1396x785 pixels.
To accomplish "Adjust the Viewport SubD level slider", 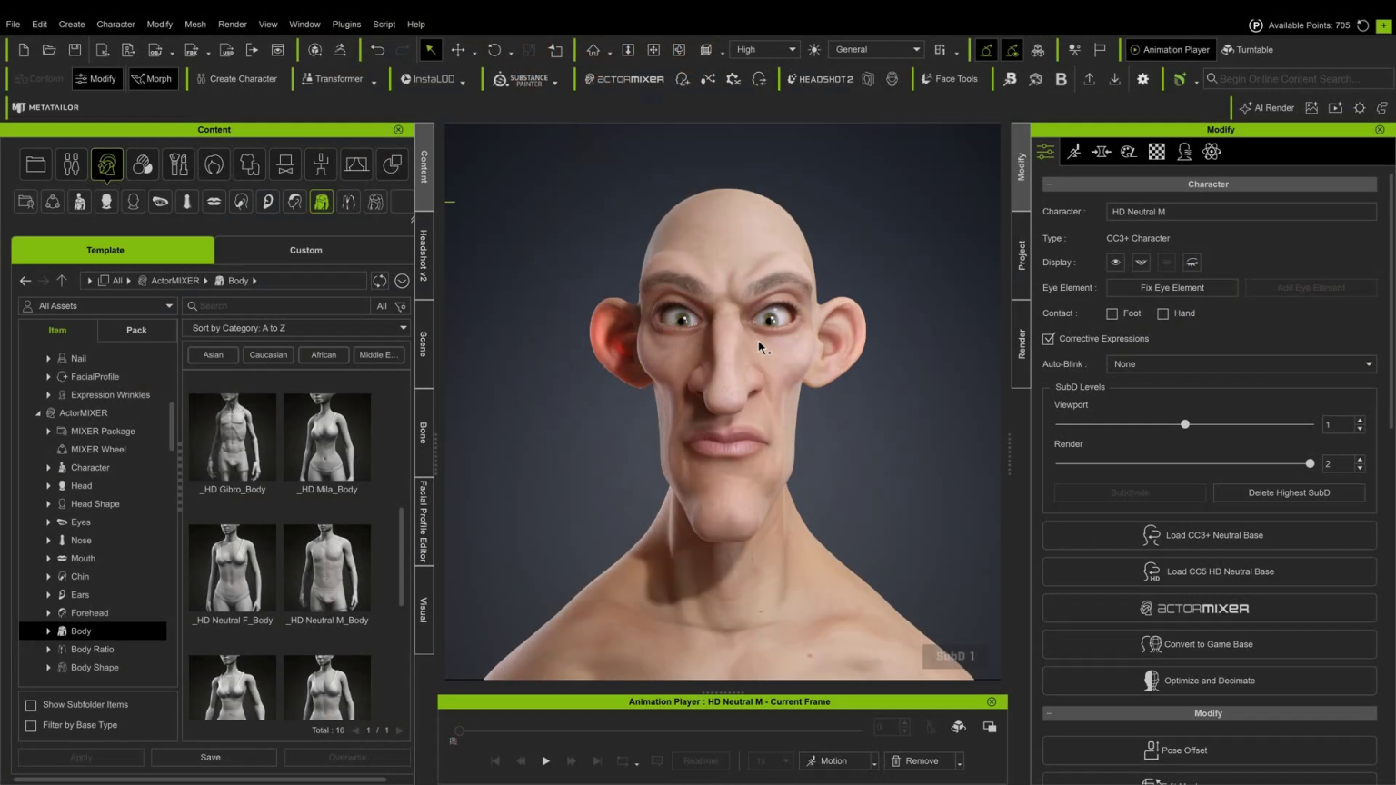I will 1184,424.
